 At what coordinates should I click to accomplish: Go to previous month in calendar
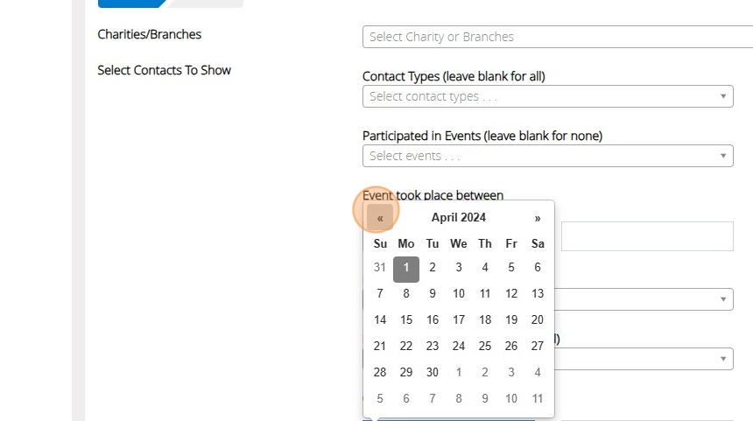[x=380, y=218]
